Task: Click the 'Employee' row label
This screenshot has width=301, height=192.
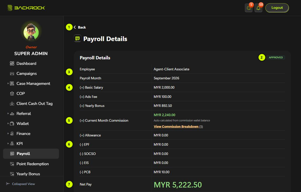Action: coord(87,69)
